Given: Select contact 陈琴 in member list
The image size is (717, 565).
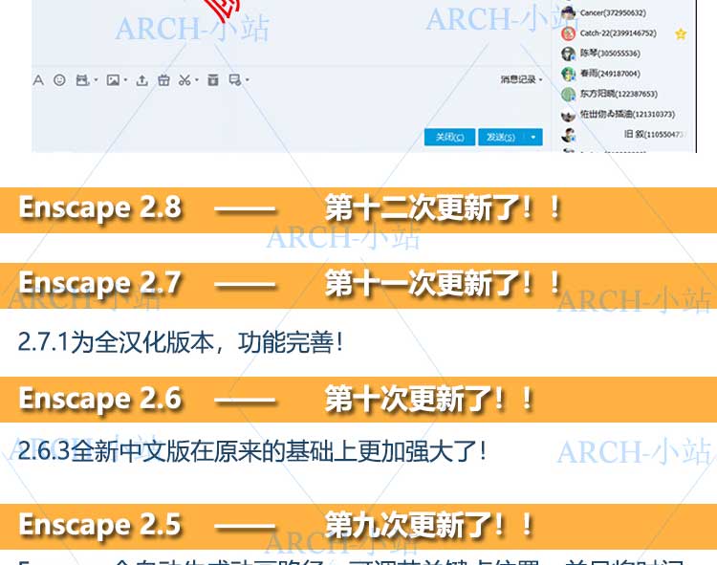Looking at the screenshot, I should 609,54.
